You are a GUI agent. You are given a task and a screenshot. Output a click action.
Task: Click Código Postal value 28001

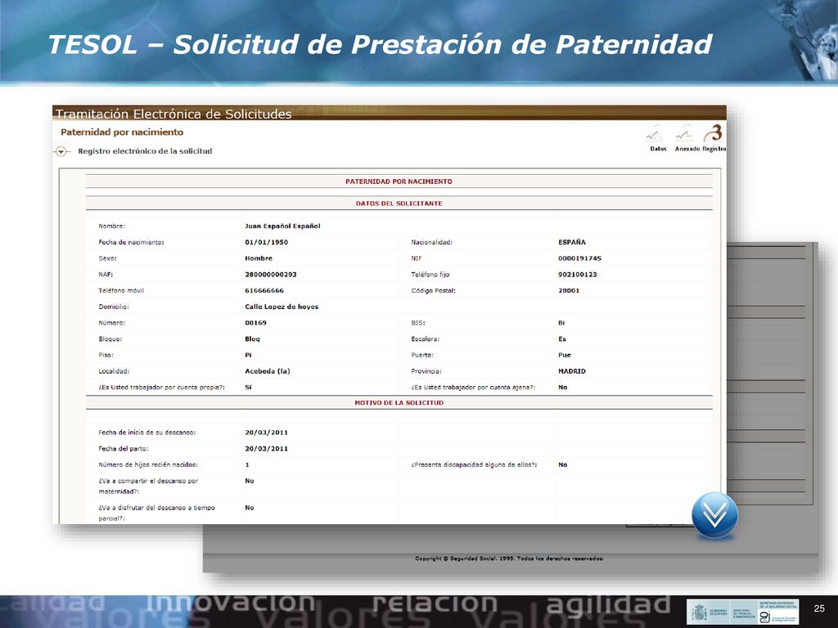569,290
